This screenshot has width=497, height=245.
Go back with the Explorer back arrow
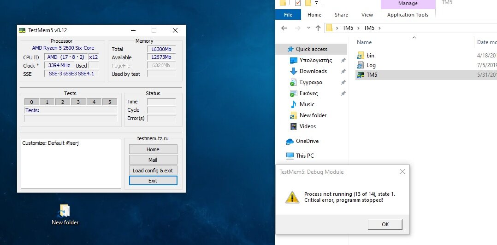pyautogui.click(x=284, y=28)
